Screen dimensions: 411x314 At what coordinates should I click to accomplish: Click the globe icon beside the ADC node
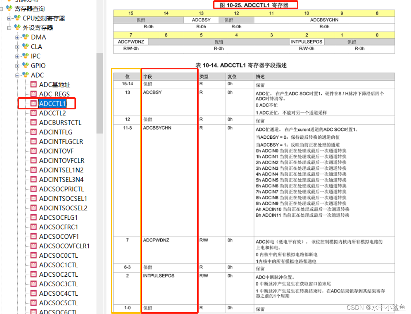click(25, 75)
